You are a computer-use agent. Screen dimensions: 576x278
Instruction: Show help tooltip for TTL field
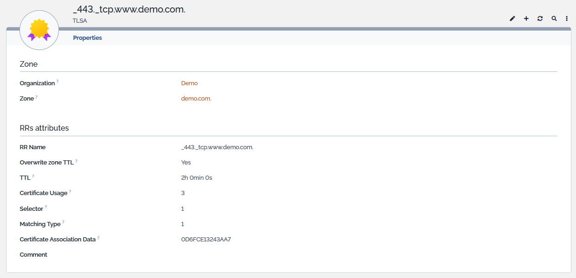point(33,176)
